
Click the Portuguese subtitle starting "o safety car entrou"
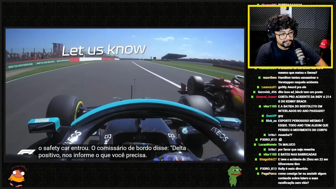pos(112,152)
